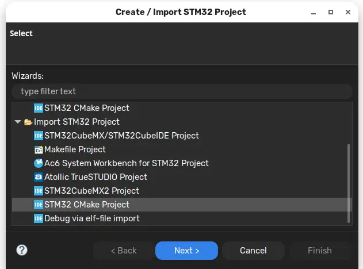Viewport: 363px width, 269px height.
Task: Collapse the Import STM32 Project category
Action: pyautogui.click(x=18, y=122)
